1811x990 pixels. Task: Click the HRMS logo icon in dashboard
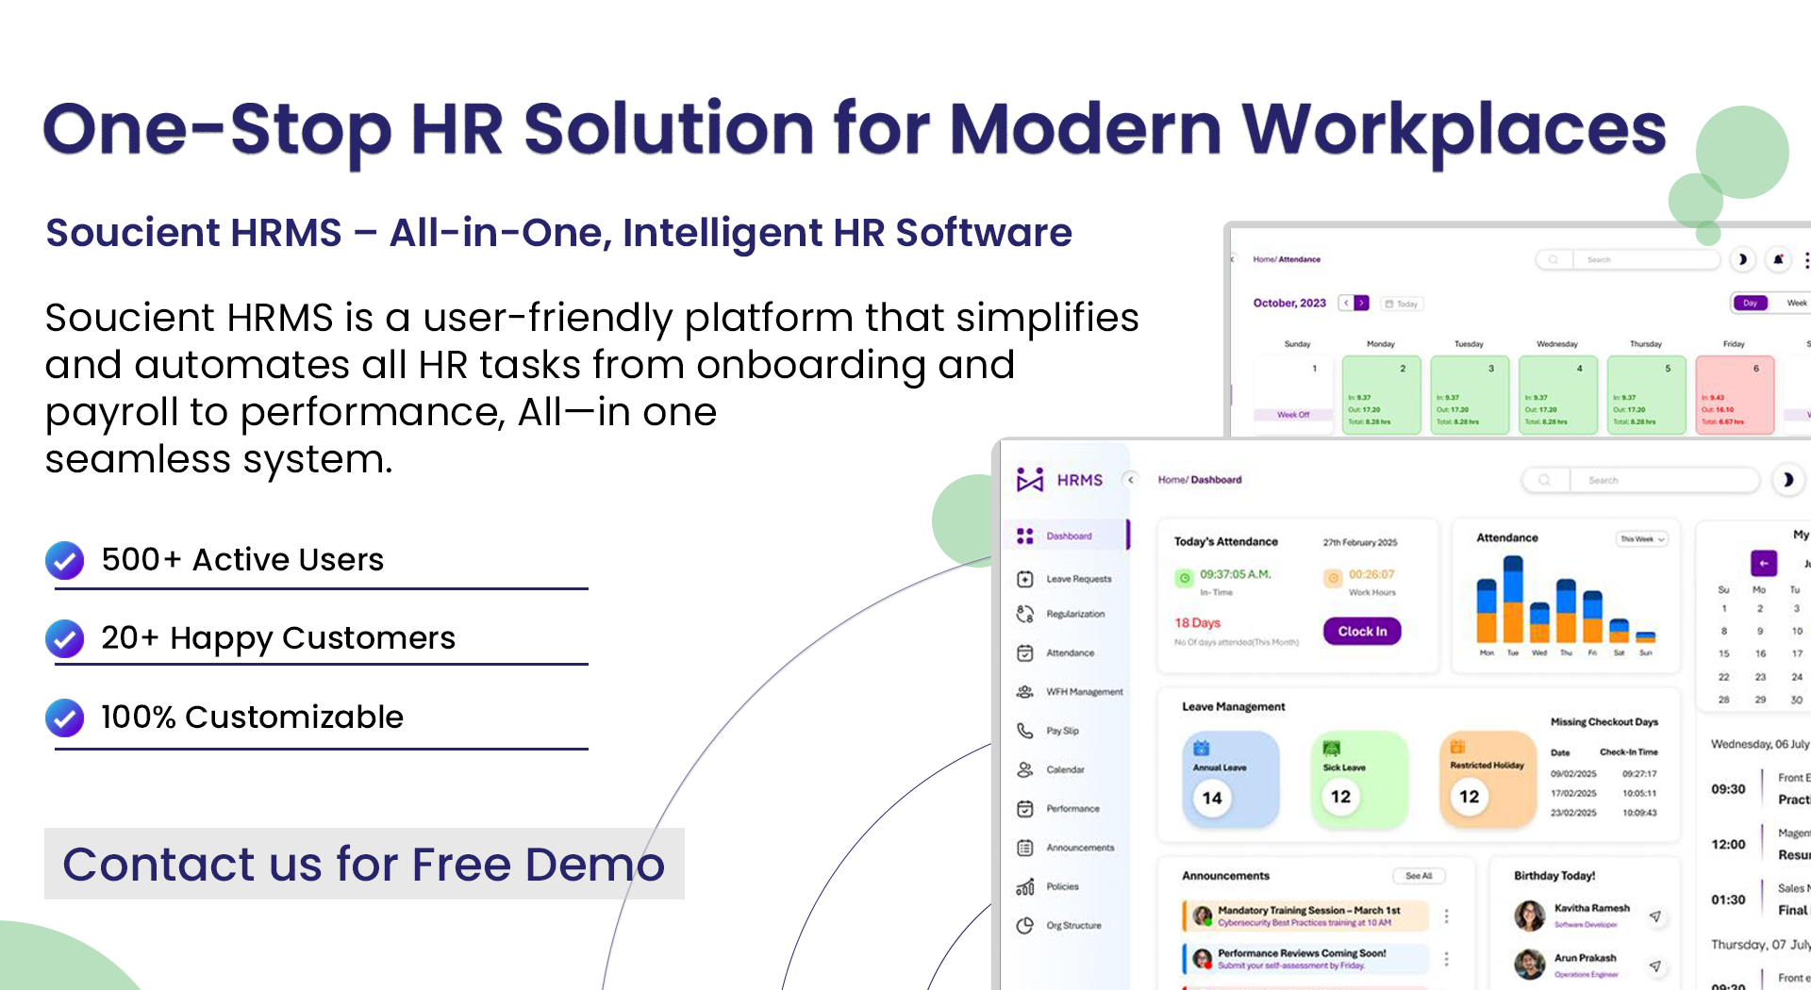tap(1029, 480)
